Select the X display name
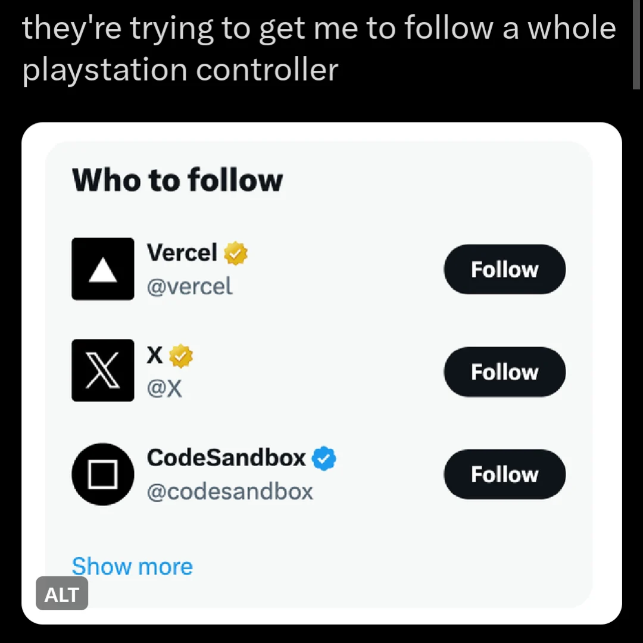 (x=155, y=355)
